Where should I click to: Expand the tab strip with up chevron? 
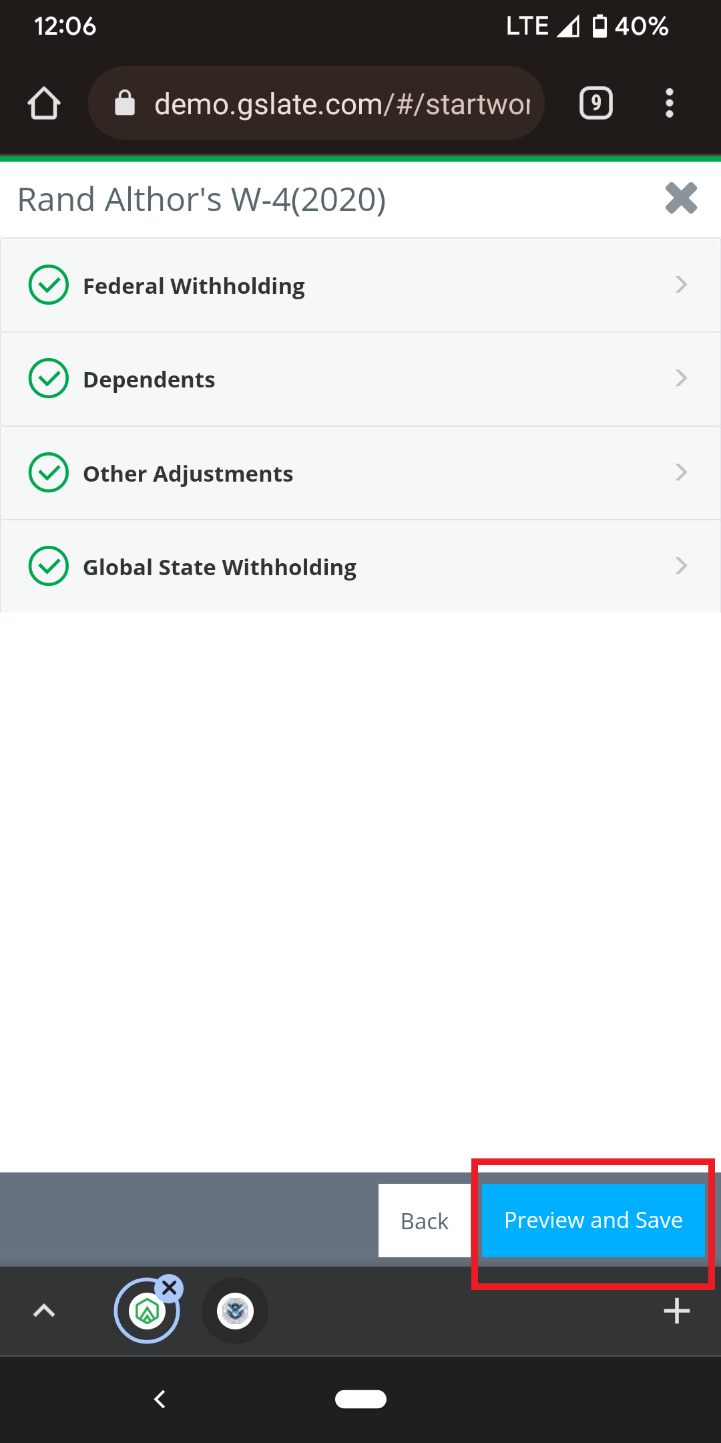44,1311
